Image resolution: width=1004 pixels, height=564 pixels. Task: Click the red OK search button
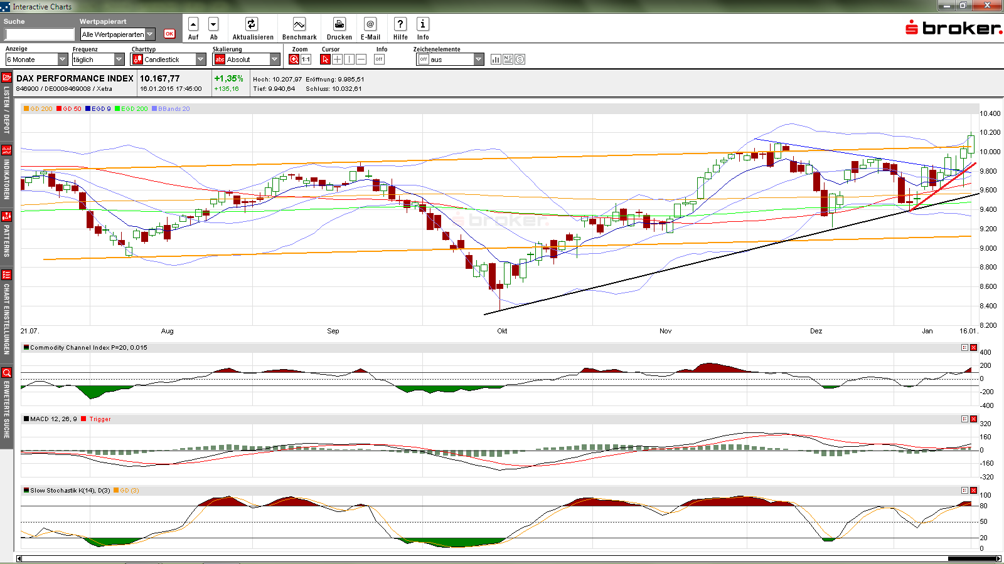point(169,34)
